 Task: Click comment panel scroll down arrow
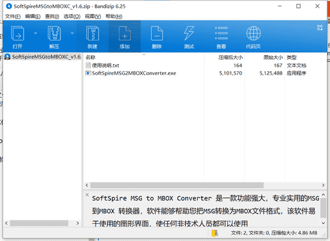coord(324,223)
